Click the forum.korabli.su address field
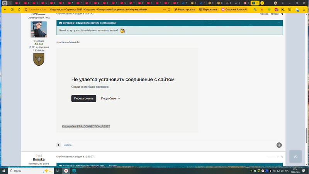 [37, 9]
